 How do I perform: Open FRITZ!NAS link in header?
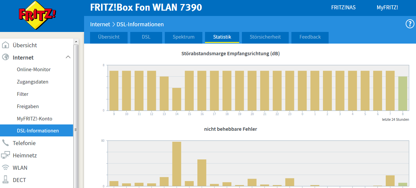coord(343,7)
